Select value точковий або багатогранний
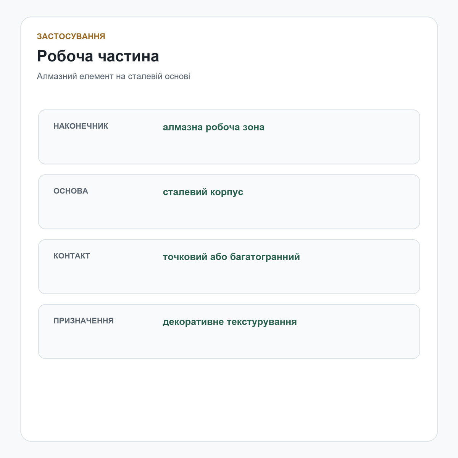458x458 pixels. [231, 257]
